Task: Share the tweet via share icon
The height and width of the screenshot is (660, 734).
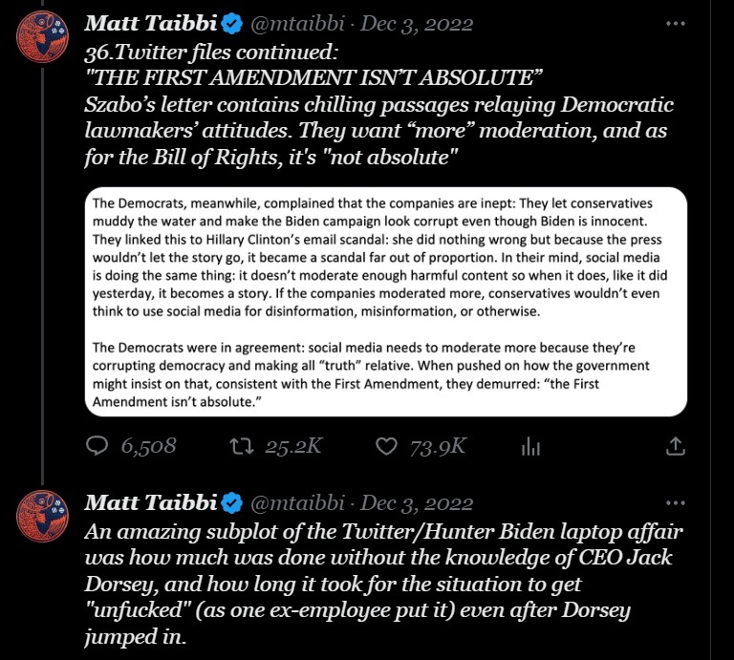Action: click(x=675, y=446)
